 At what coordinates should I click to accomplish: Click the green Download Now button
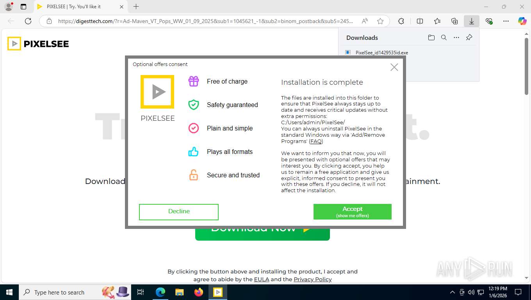pos(262,234)
